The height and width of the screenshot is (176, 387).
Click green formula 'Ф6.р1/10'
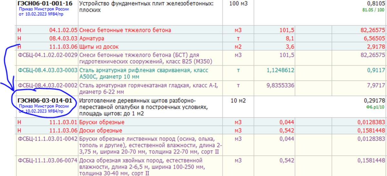pyautogui.click(x=376, y=107)
